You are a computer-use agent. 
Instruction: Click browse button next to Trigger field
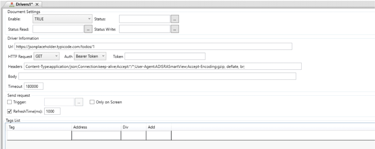pyautogui.click(x=79, y=102)
